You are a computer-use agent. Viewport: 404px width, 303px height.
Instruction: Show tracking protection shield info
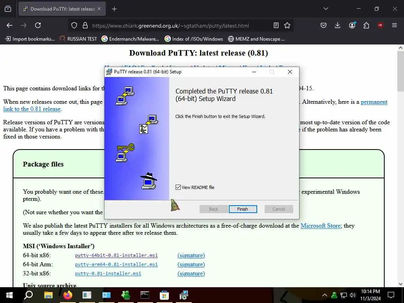pyautogui.click(x=74, y=25)
